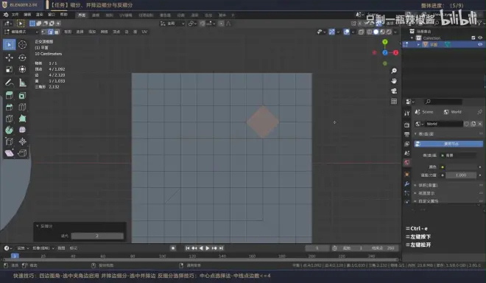Switch to solid shading mode

tap(376, 32)
